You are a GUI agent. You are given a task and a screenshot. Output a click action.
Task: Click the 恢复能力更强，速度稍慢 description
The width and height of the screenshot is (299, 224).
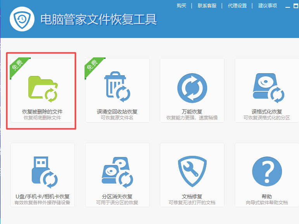(192, 118)
